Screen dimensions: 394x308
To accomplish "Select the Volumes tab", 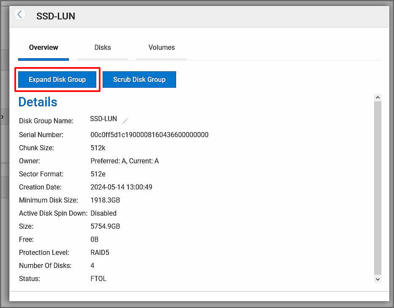I will coord(161,48).
